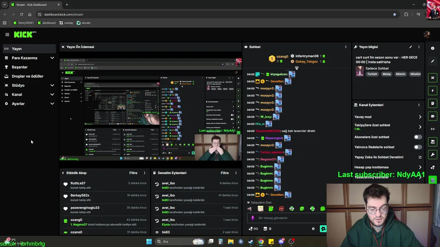The image size is (440, 247).
Task: Switch to Stream - Kick Dashboard tab
Action: [36, 5]
